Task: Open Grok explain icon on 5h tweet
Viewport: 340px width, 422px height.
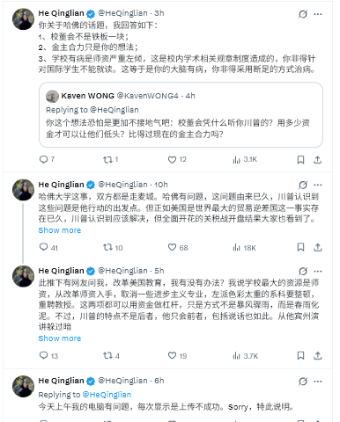Action: [x=303, y=271]
